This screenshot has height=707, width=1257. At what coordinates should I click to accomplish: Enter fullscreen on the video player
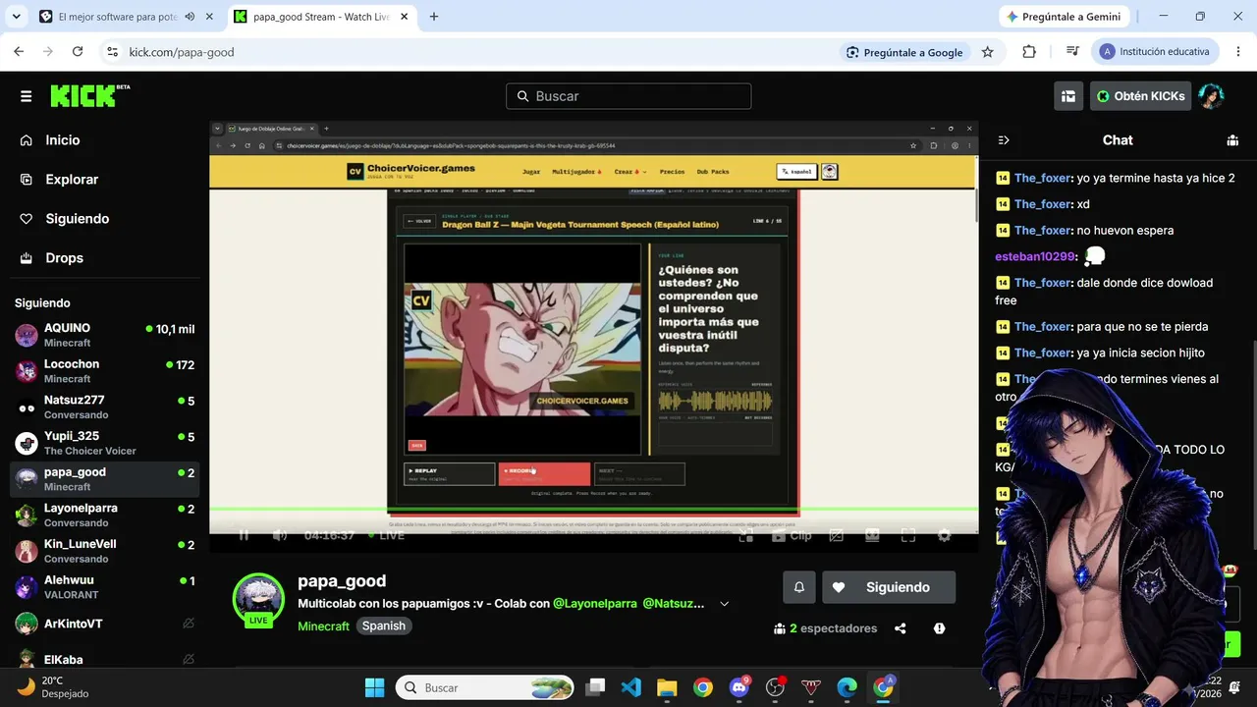(x=908, y=535)
